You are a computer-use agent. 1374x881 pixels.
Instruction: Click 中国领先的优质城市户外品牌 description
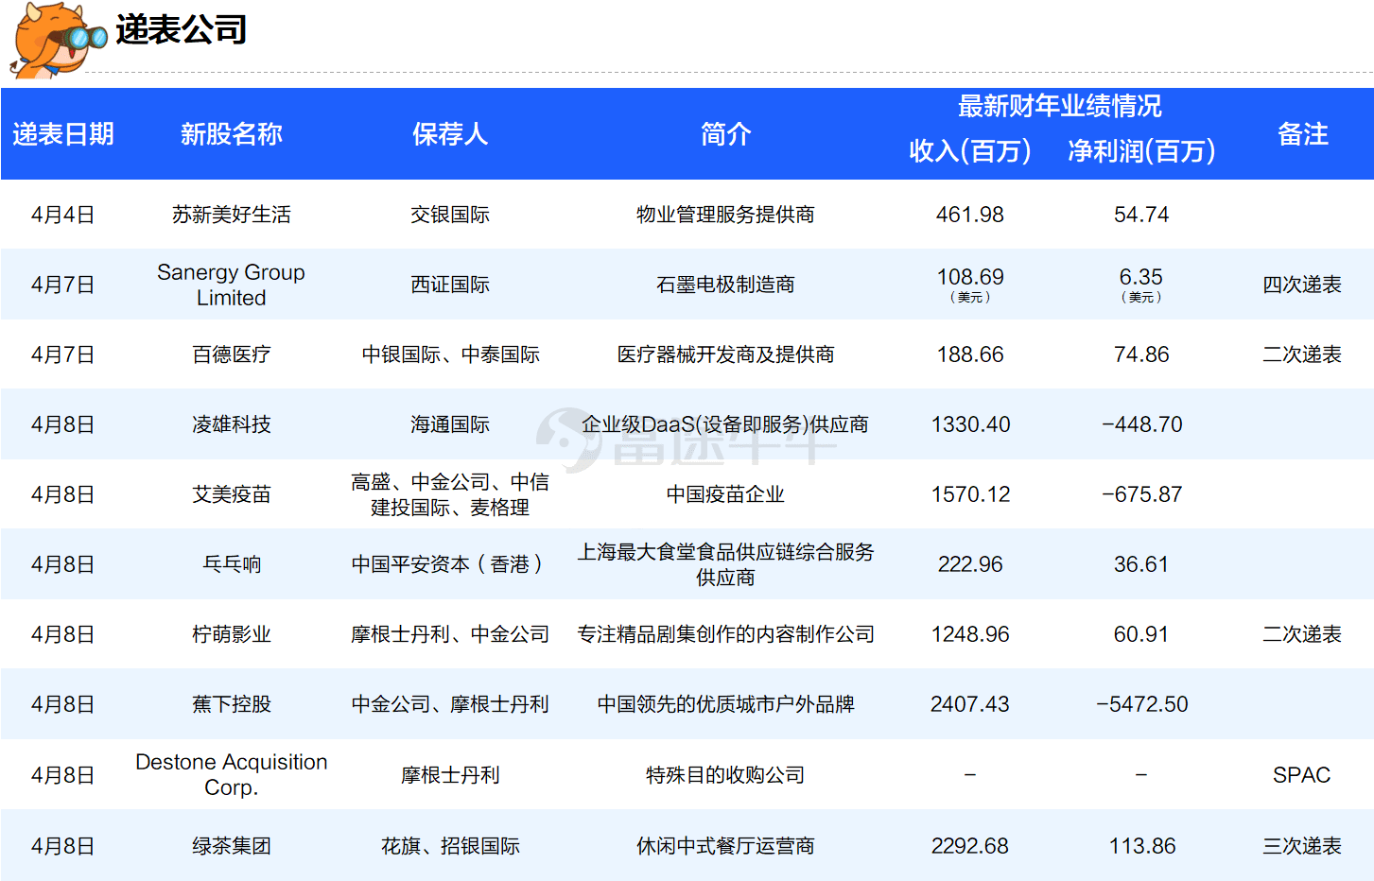[x=725, y=704]
